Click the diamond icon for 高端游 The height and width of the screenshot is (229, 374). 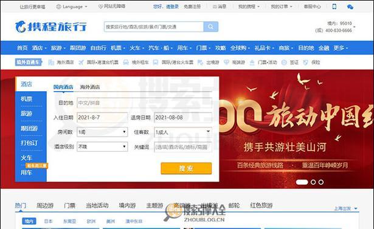[226, 63]
